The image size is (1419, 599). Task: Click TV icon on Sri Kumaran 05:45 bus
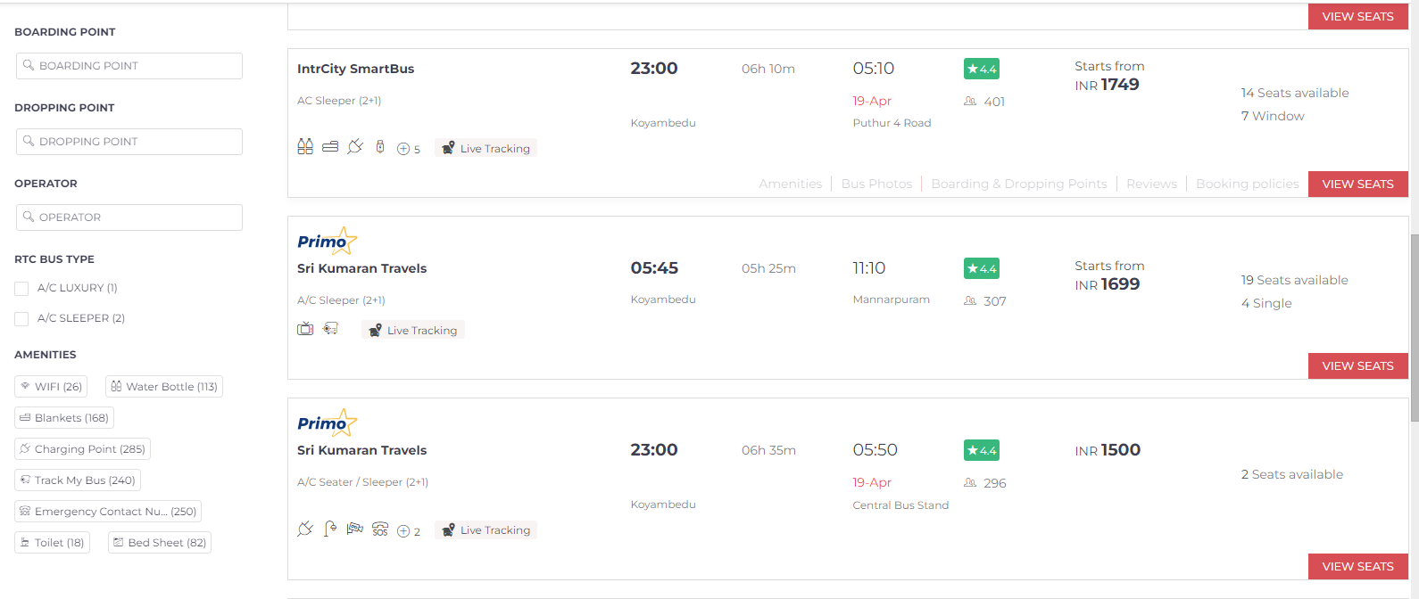tap(305, 329)
